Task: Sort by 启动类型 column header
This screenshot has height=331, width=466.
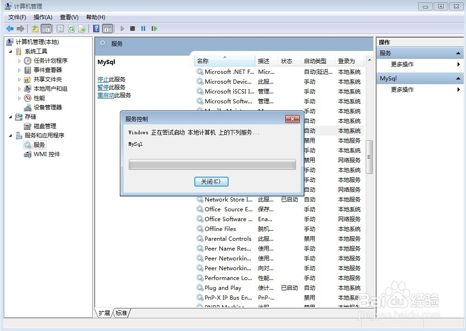Action: click(318, 61)
